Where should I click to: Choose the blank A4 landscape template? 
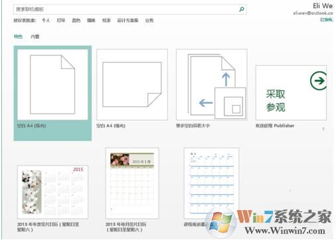pos(132,84)
